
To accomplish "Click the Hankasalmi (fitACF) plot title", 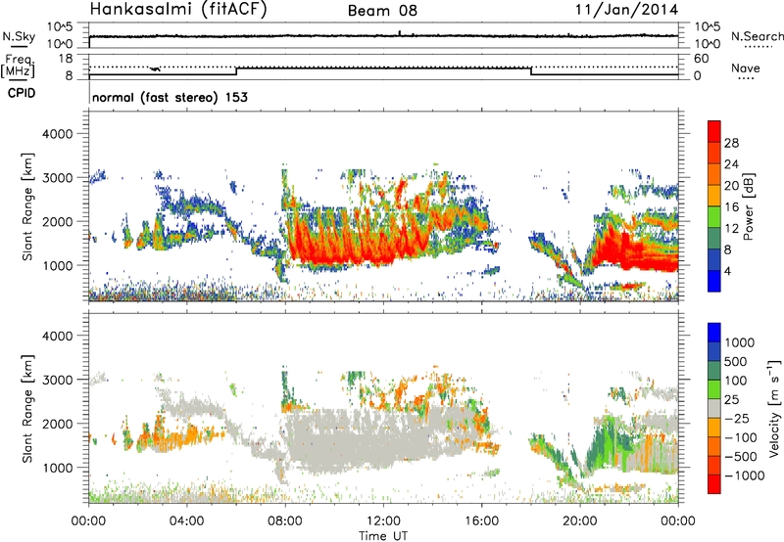I will pyautogui.click(x=178, y=10).
